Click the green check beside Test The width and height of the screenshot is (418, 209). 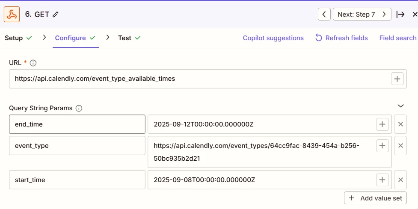pyautogui.click(x=138, y=38)
